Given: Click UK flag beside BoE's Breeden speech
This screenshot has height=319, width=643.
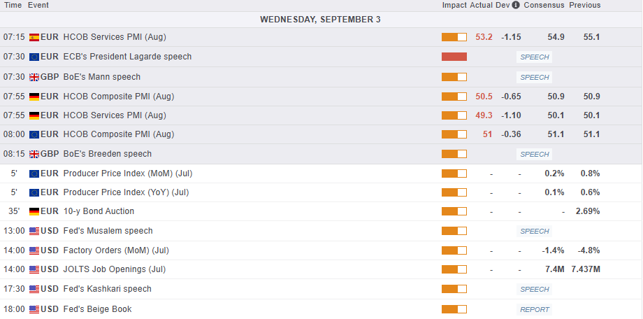Looking at the screenshot, I should tap(34, 154).
